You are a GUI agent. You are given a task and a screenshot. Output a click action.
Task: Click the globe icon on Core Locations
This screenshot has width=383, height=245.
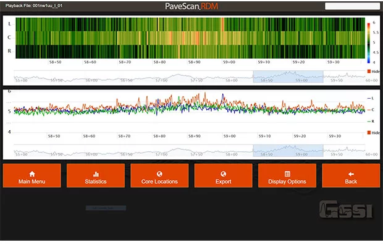pos(159,174)
